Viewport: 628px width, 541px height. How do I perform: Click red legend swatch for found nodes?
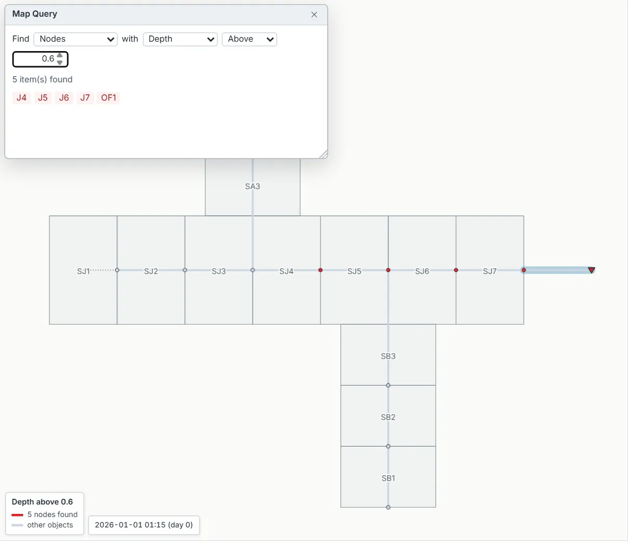tap(17, 515)
